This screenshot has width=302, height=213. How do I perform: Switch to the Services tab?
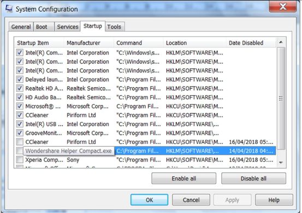[68, 27]
